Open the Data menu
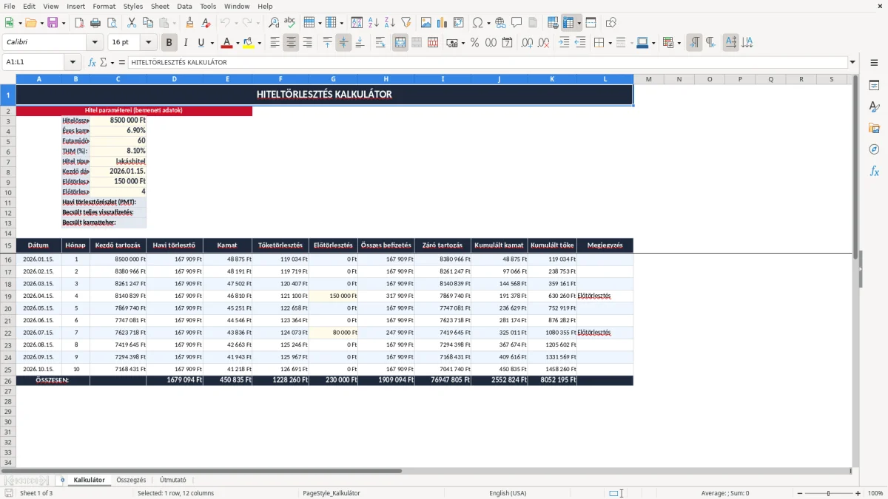This screenshot has height=499, width=888. point(185,6)
